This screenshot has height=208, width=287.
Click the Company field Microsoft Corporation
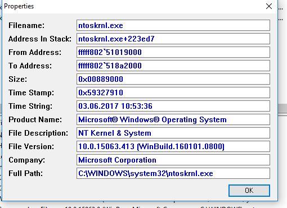point(173,160)
